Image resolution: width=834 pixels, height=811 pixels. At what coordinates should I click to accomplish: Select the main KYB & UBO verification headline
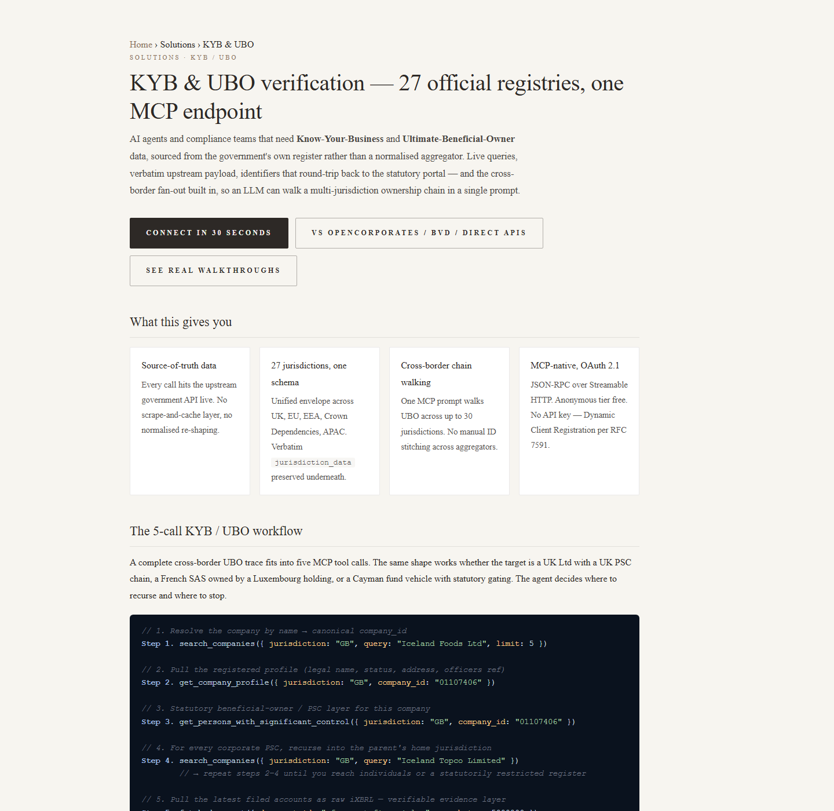pos(376,97)
